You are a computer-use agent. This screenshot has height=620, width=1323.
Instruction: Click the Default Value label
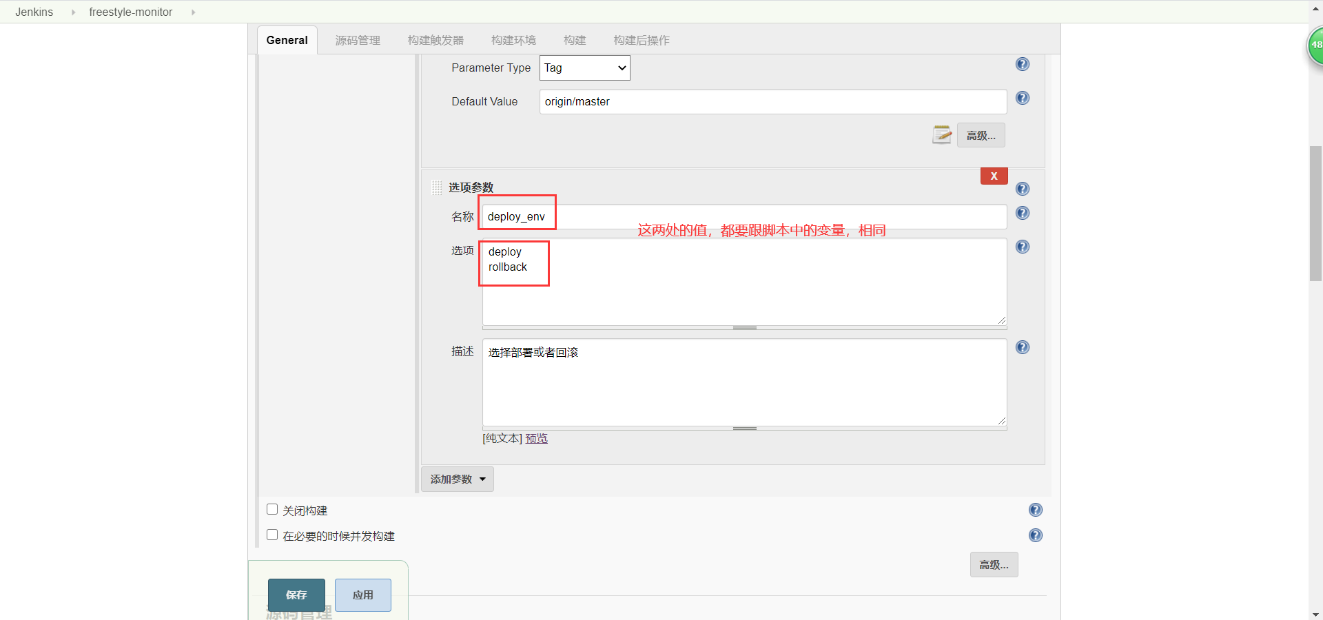[x=484, y=101]
